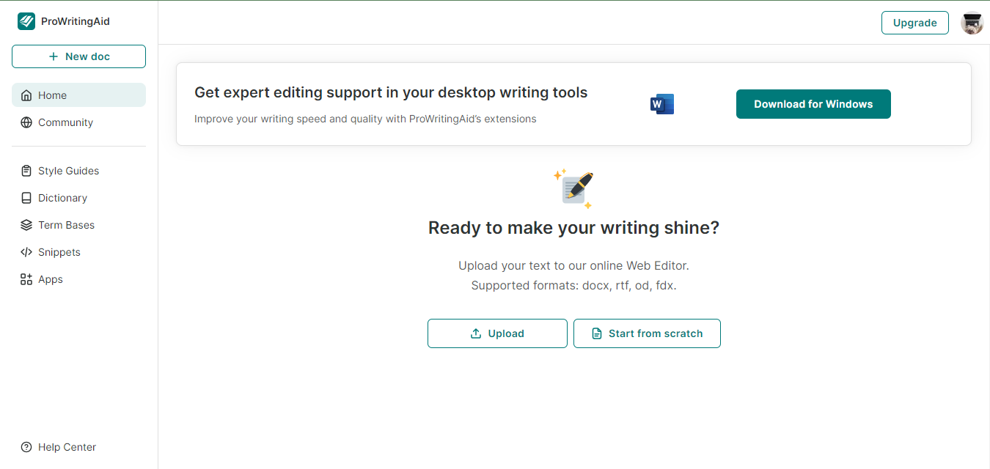Open the Community globe icon

tap(26, 122)
